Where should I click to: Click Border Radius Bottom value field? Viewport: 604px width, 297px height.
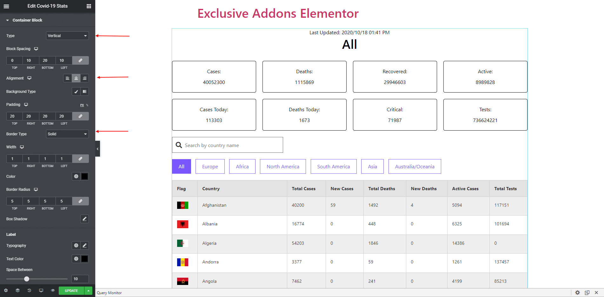click(48, 201)
